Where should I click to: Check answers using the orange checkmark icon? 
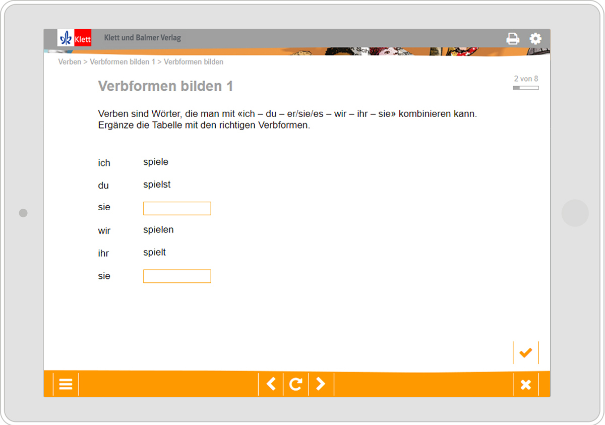(x=525, y=352)
